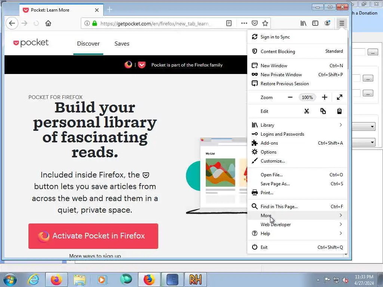Click the Windows Start orb
Viewport: 383px width, 287px height.
(10, 280)
